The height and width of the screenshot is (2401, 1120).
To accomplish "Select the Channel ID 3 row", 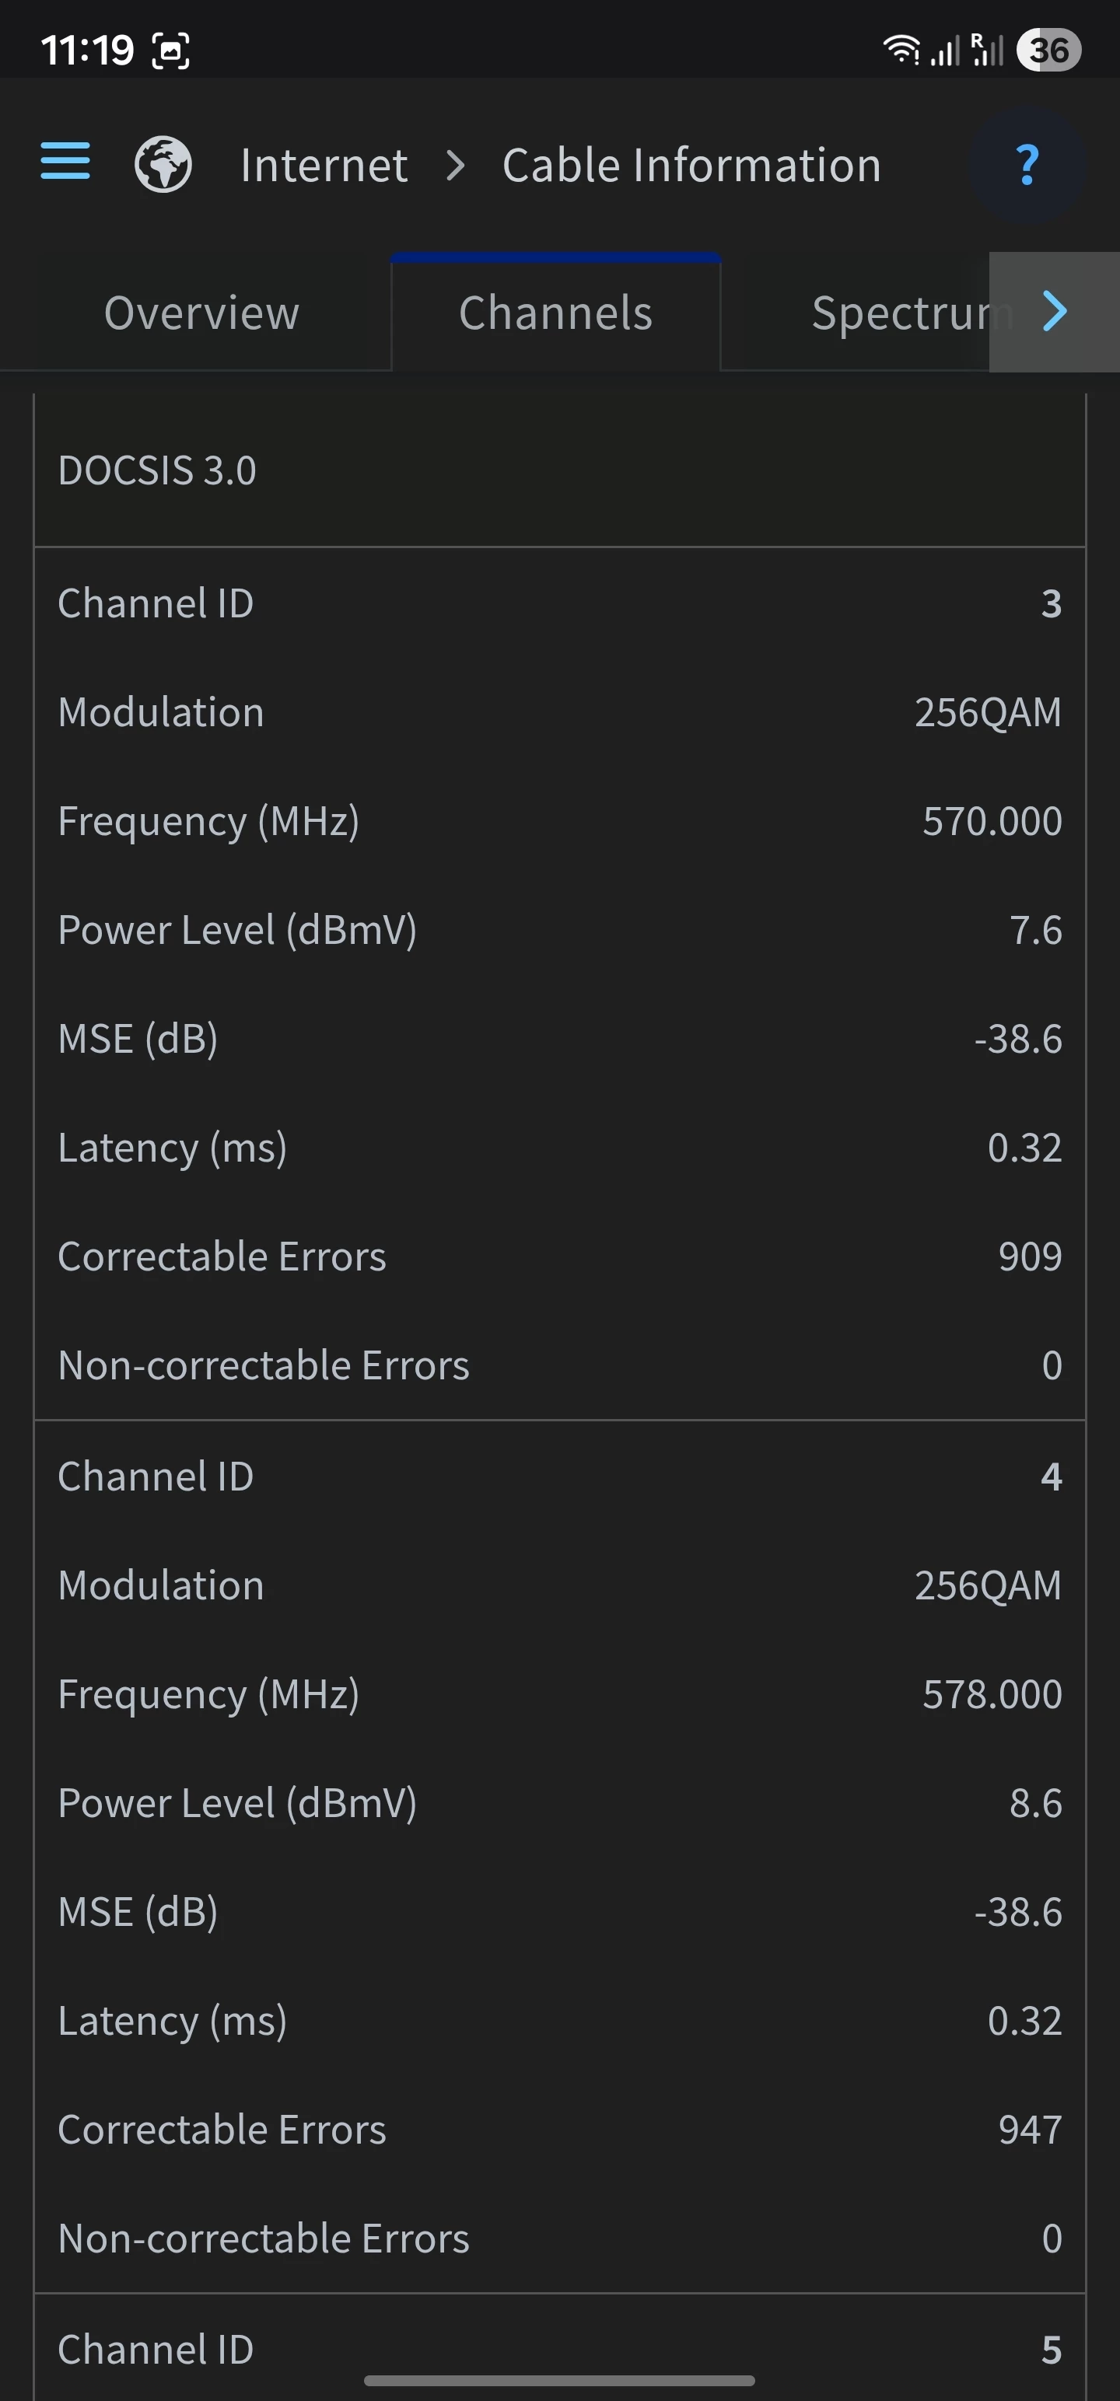I will click(559, 603).
